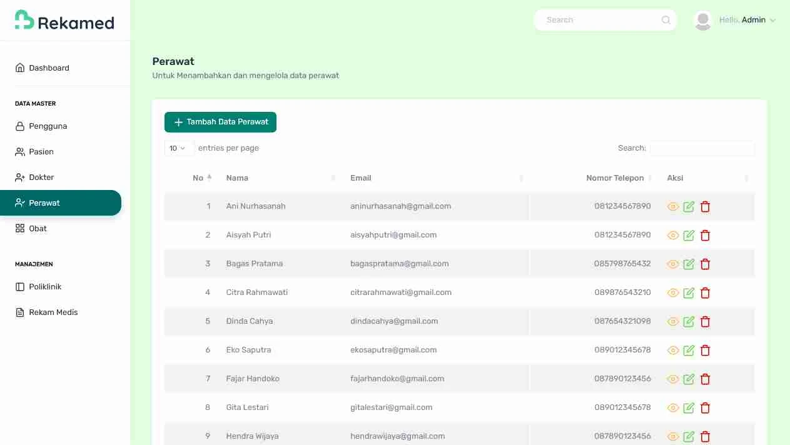790x445 pixels.
Task: Sort by the Aksi column header
Action: pos(706,178)
